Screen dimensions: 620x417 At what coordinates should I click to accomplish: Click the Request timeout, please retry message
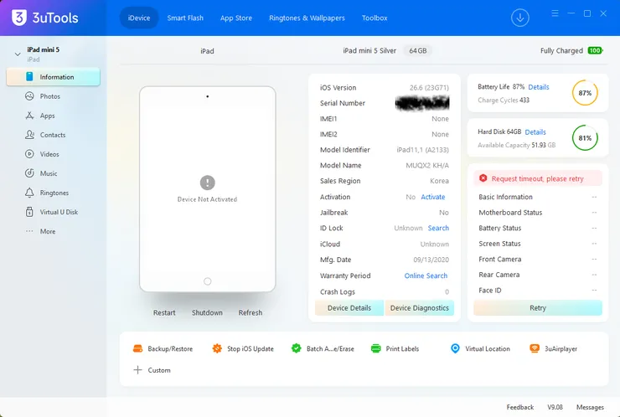[x=537, y=178]
